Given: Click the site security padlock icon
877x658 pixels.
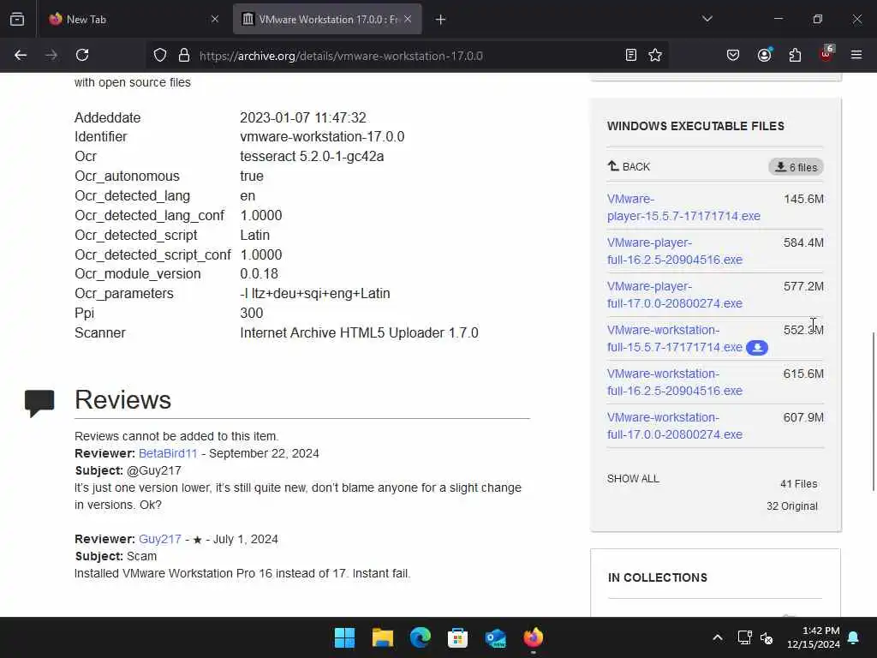Looking at the screenshot, I should click(x=184, y=55).
